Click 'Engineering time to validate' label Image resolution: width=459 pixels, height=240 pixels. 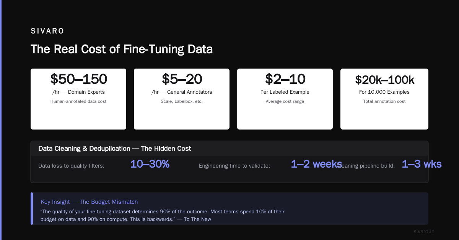pos(234,166)
